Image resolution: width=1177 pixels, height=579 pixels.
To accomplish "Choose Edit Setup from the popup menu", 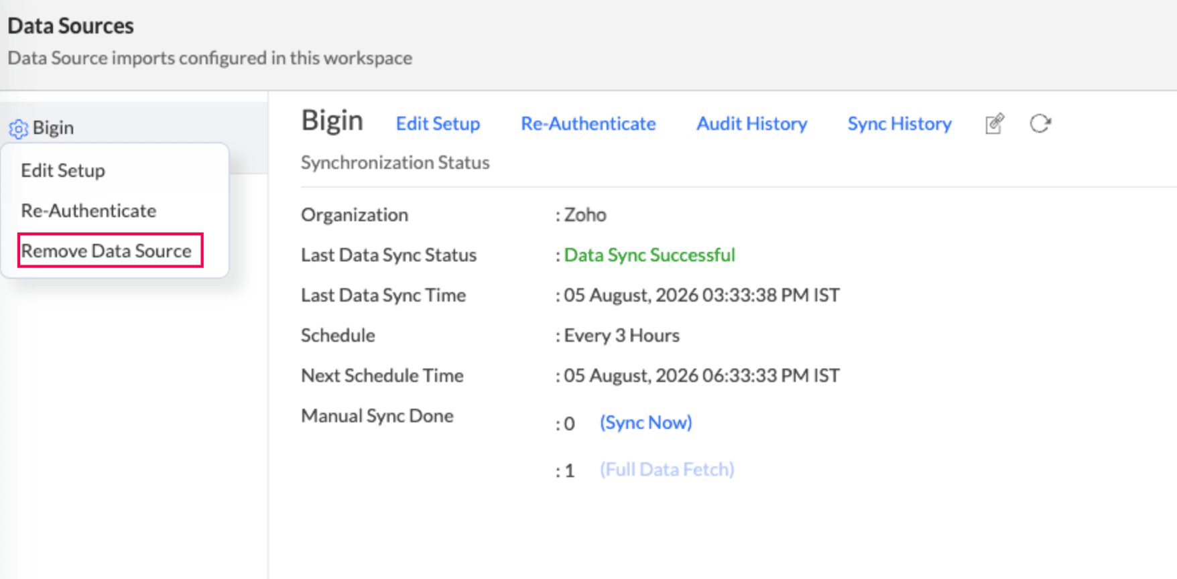I will point(63,170).
